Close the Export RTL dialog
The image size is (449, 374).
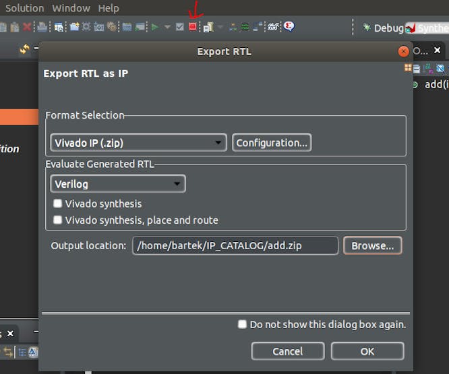[x=403, y=51]
